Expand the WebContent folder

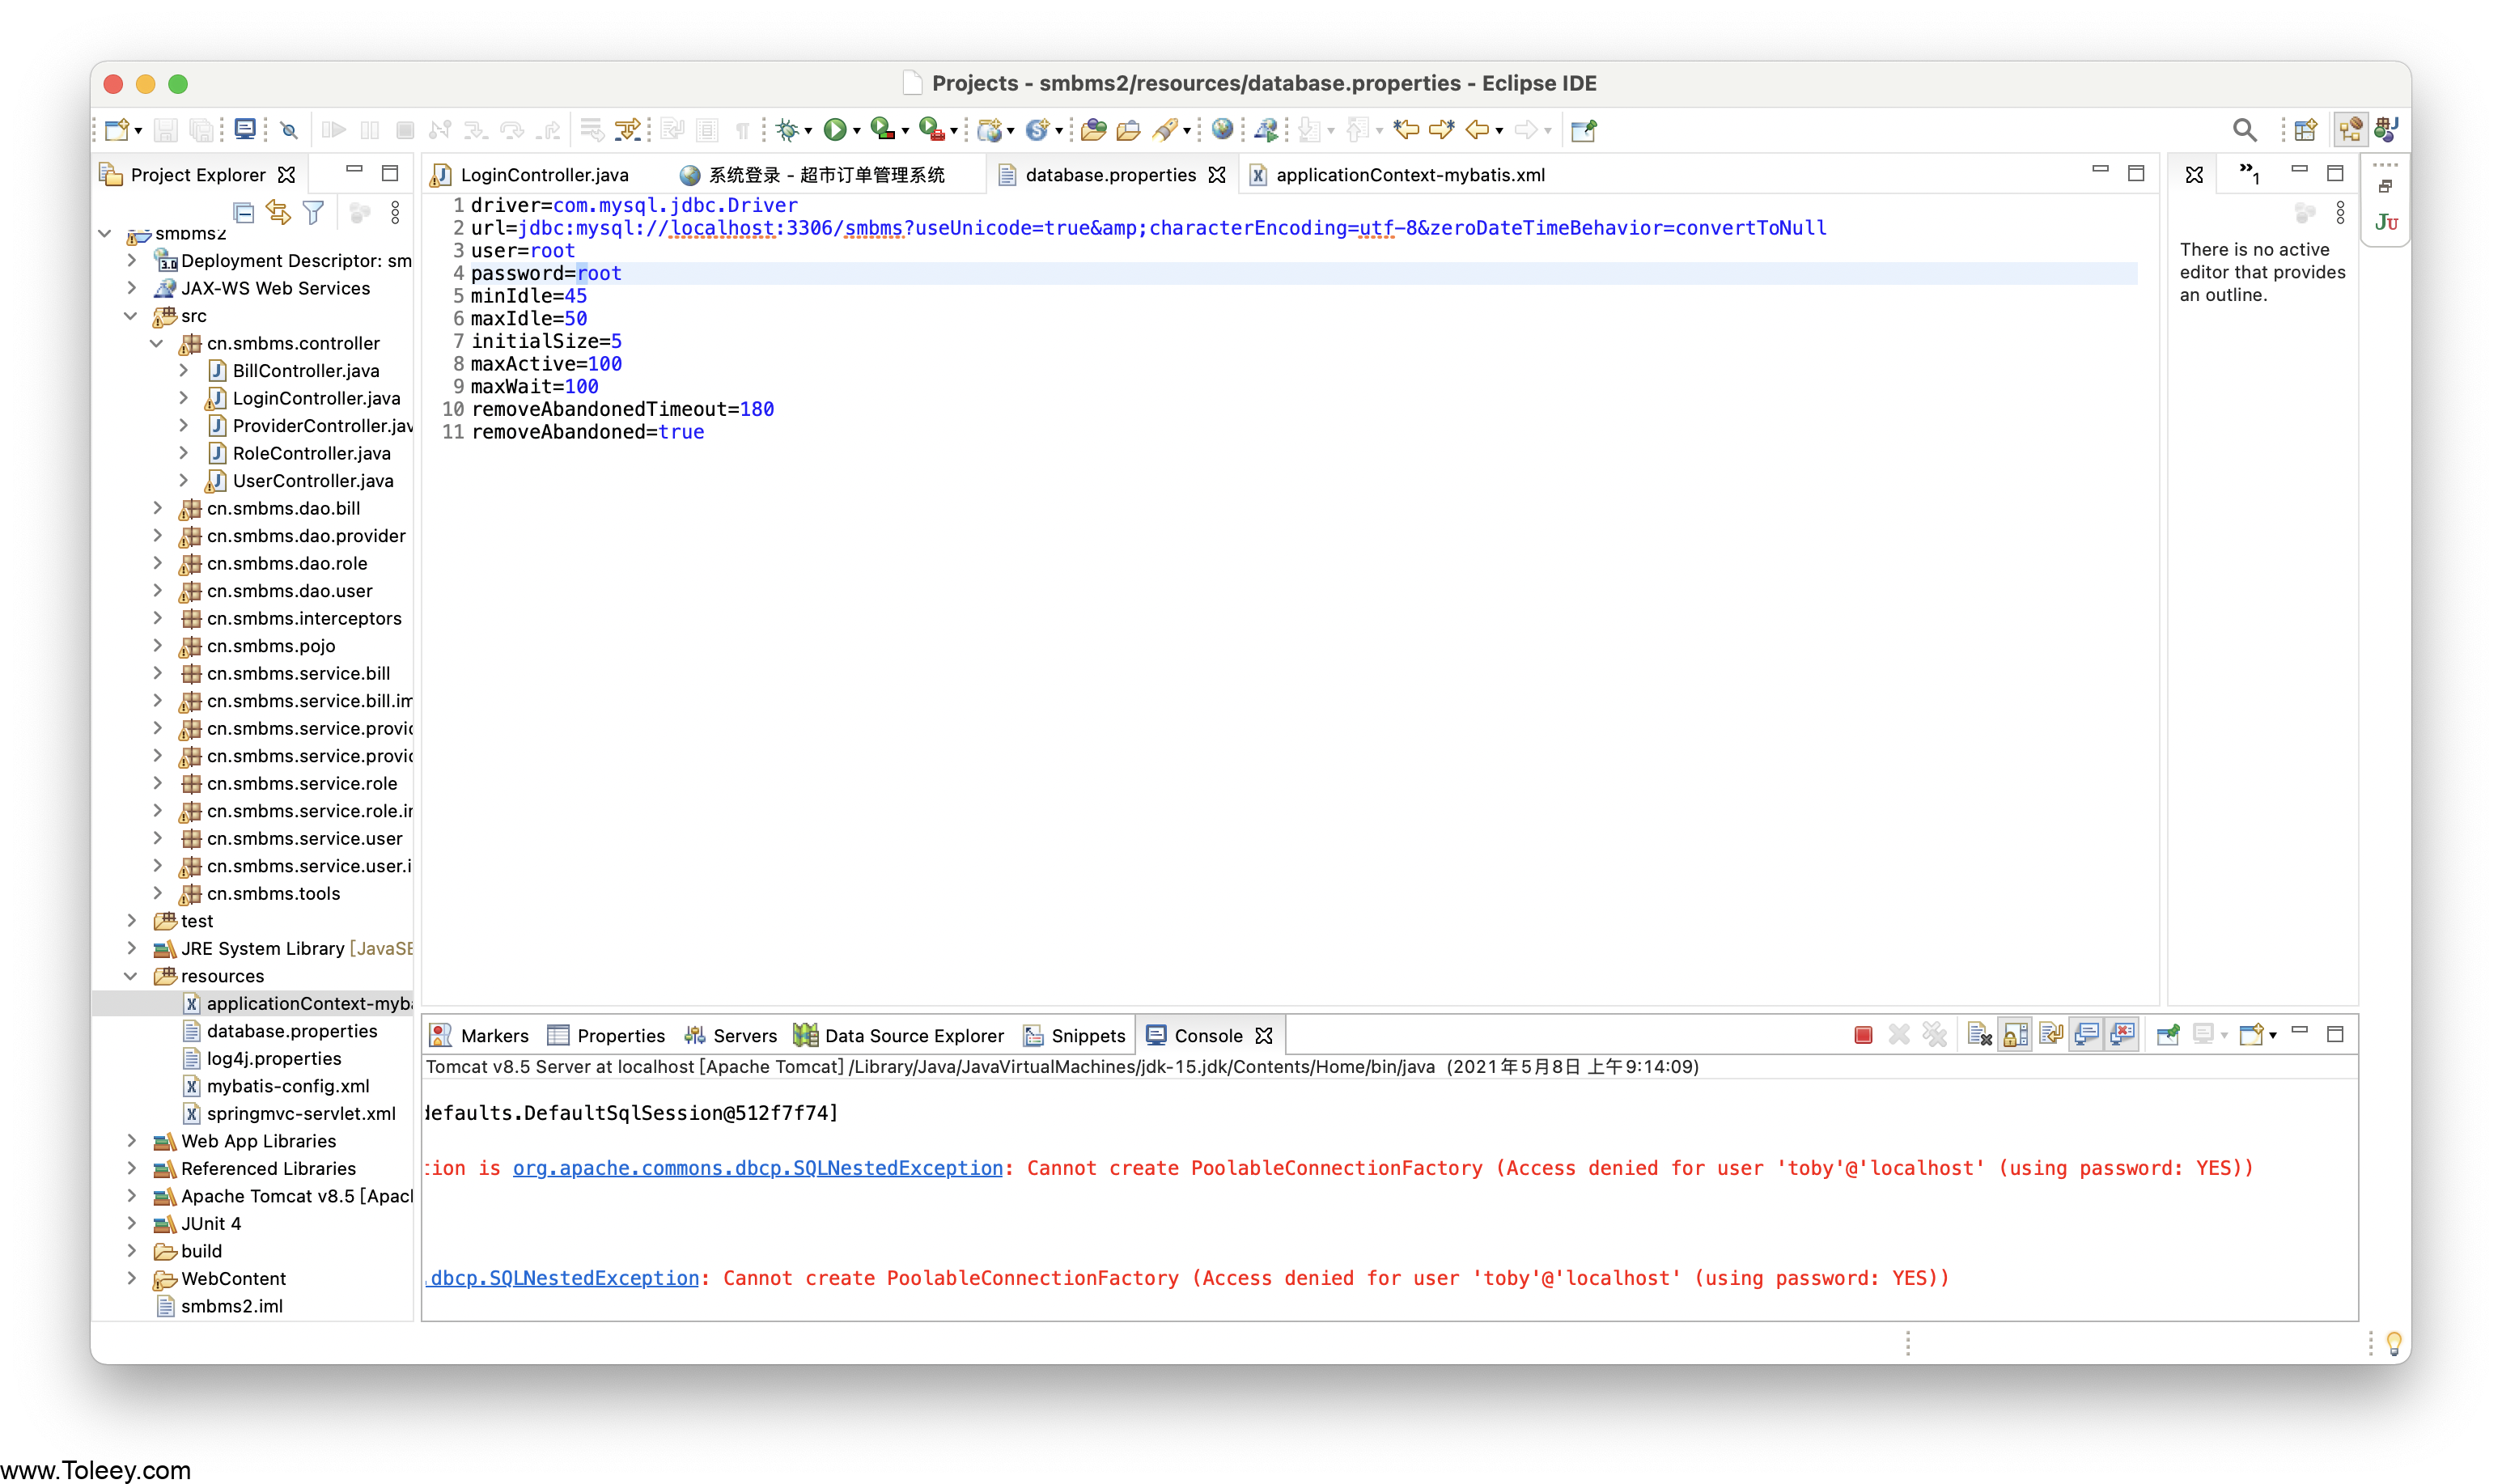pyautogui.click(x=132, y=1278)
